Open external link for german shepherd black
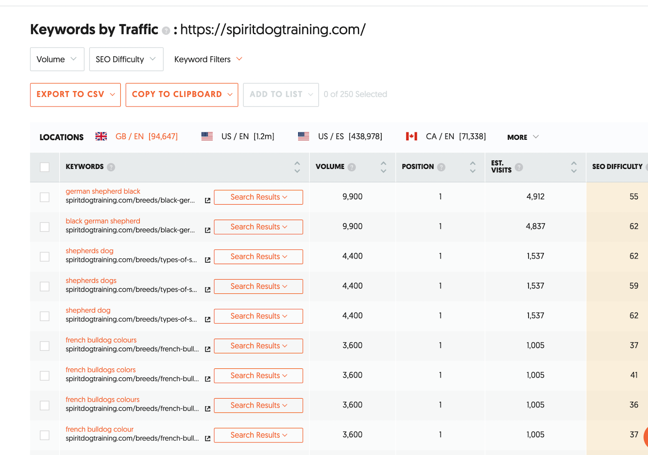Screen dimensions: 648x455 (x=208, y=201)
